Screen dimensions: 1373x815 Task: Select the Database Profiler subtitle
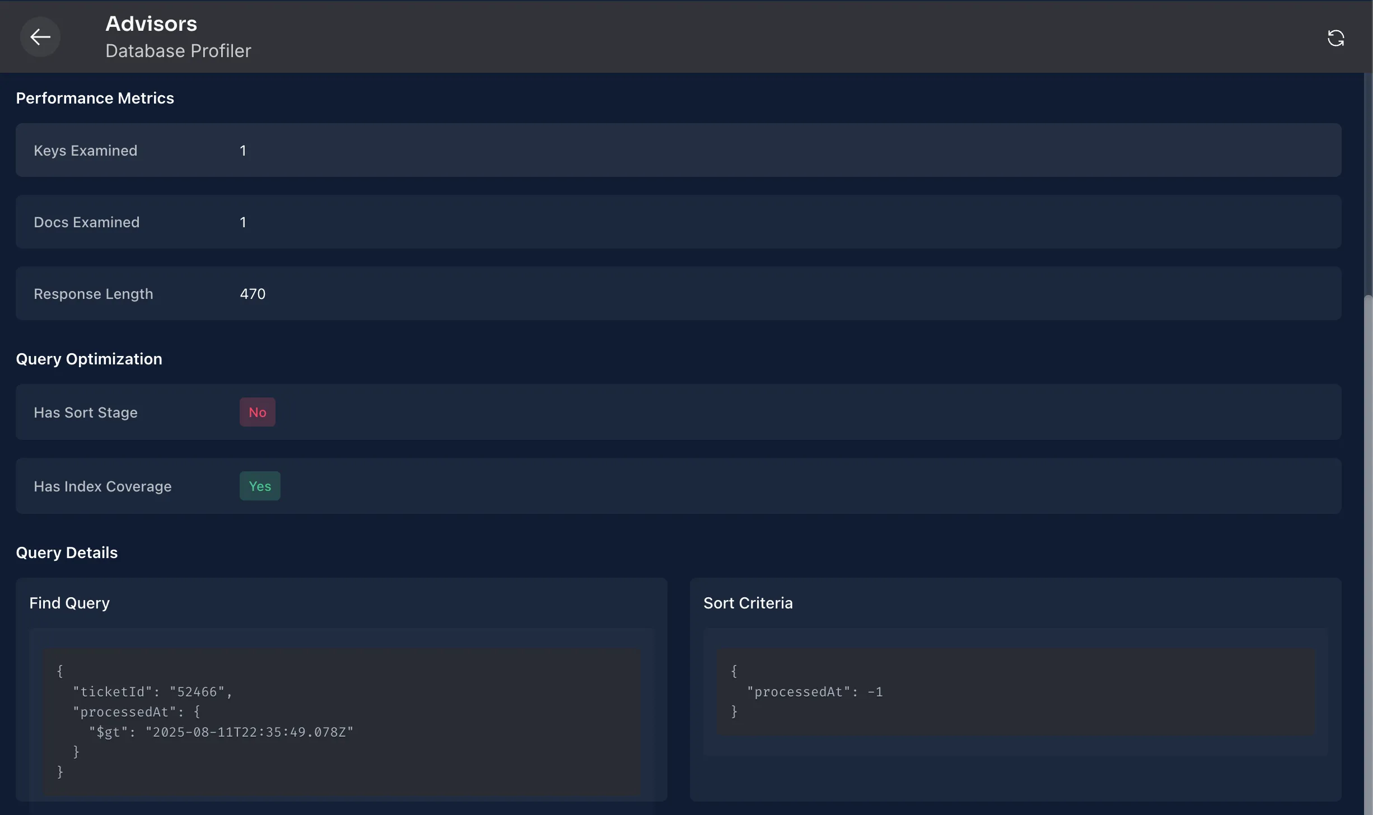tap(178, 51)
